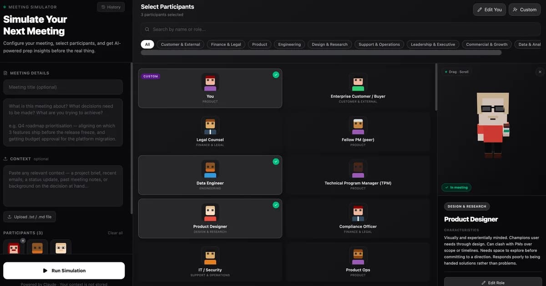Click the Legal Counsel avatar icon
Screen dimensions: 546x286
point(210,125)
